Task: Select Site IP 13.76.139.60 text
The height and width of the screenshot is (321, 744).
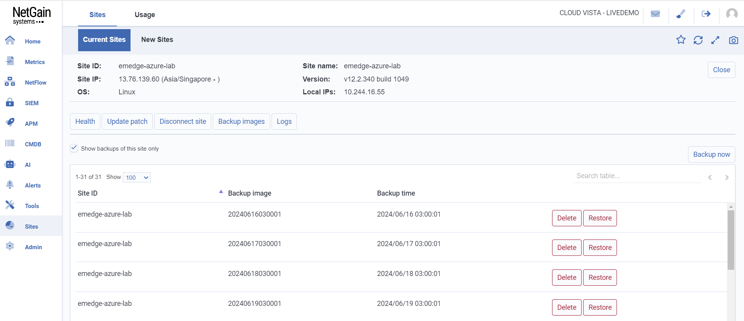Action: [169, 79]
